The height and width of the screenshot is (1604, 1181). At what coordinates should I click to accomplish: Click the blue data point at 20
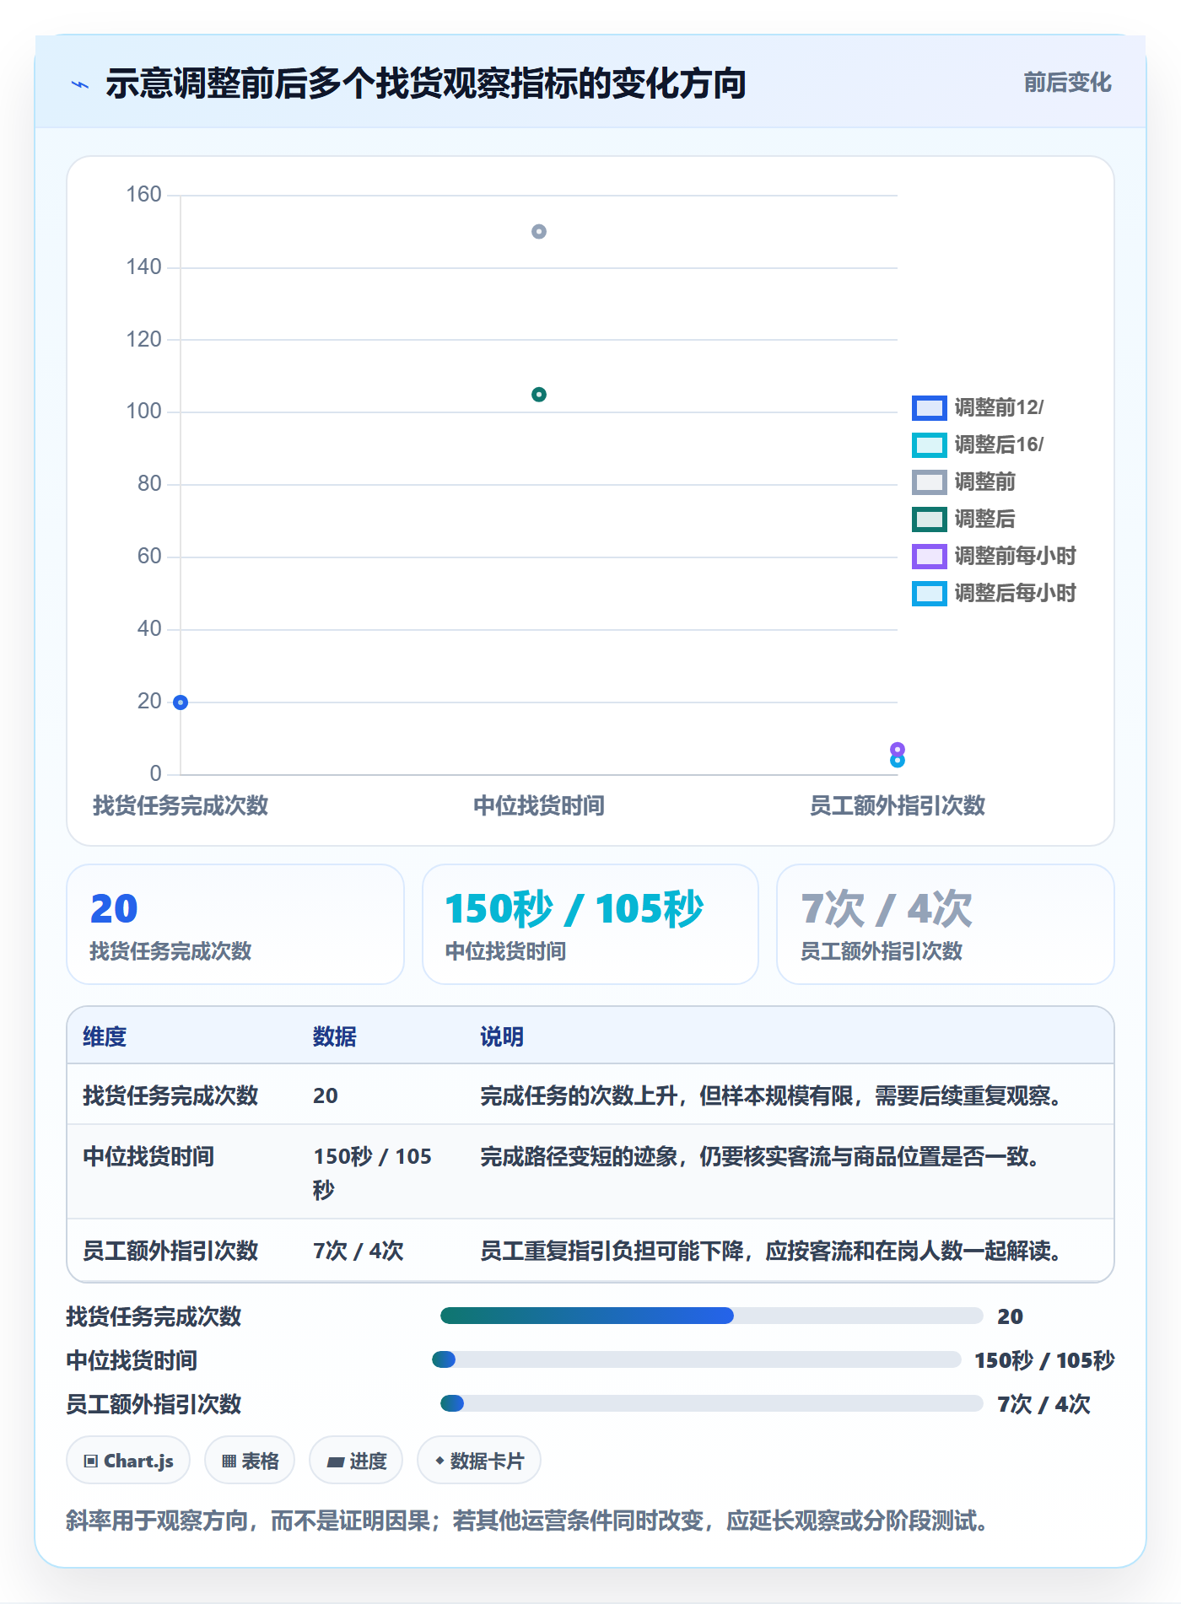pos(181,702)
